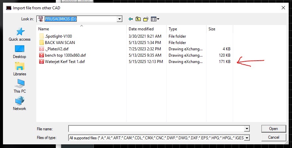Select the BACK VAN SCAN folder icon
The image size is (292, 148).
tap(42, 43)
